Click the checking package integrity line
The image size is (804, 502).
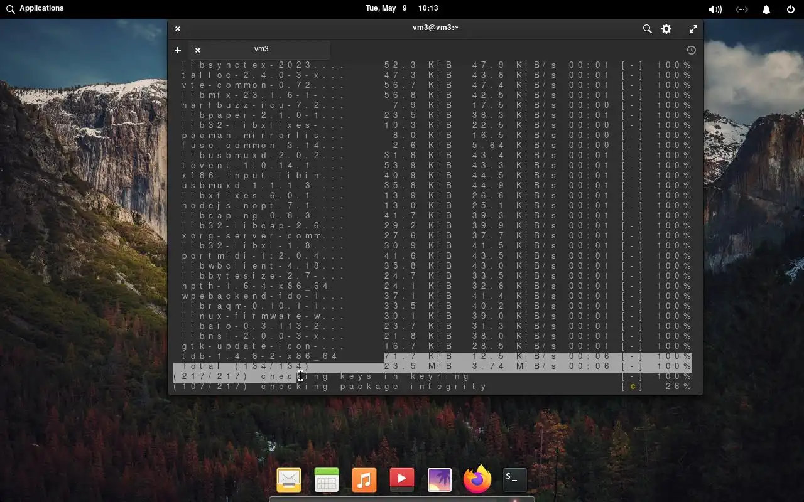coord(433,387)
